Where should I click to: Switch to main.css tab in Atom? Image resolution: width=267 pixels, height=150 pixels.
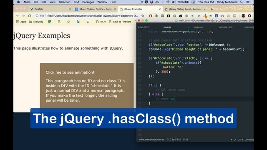pos(198,27)
